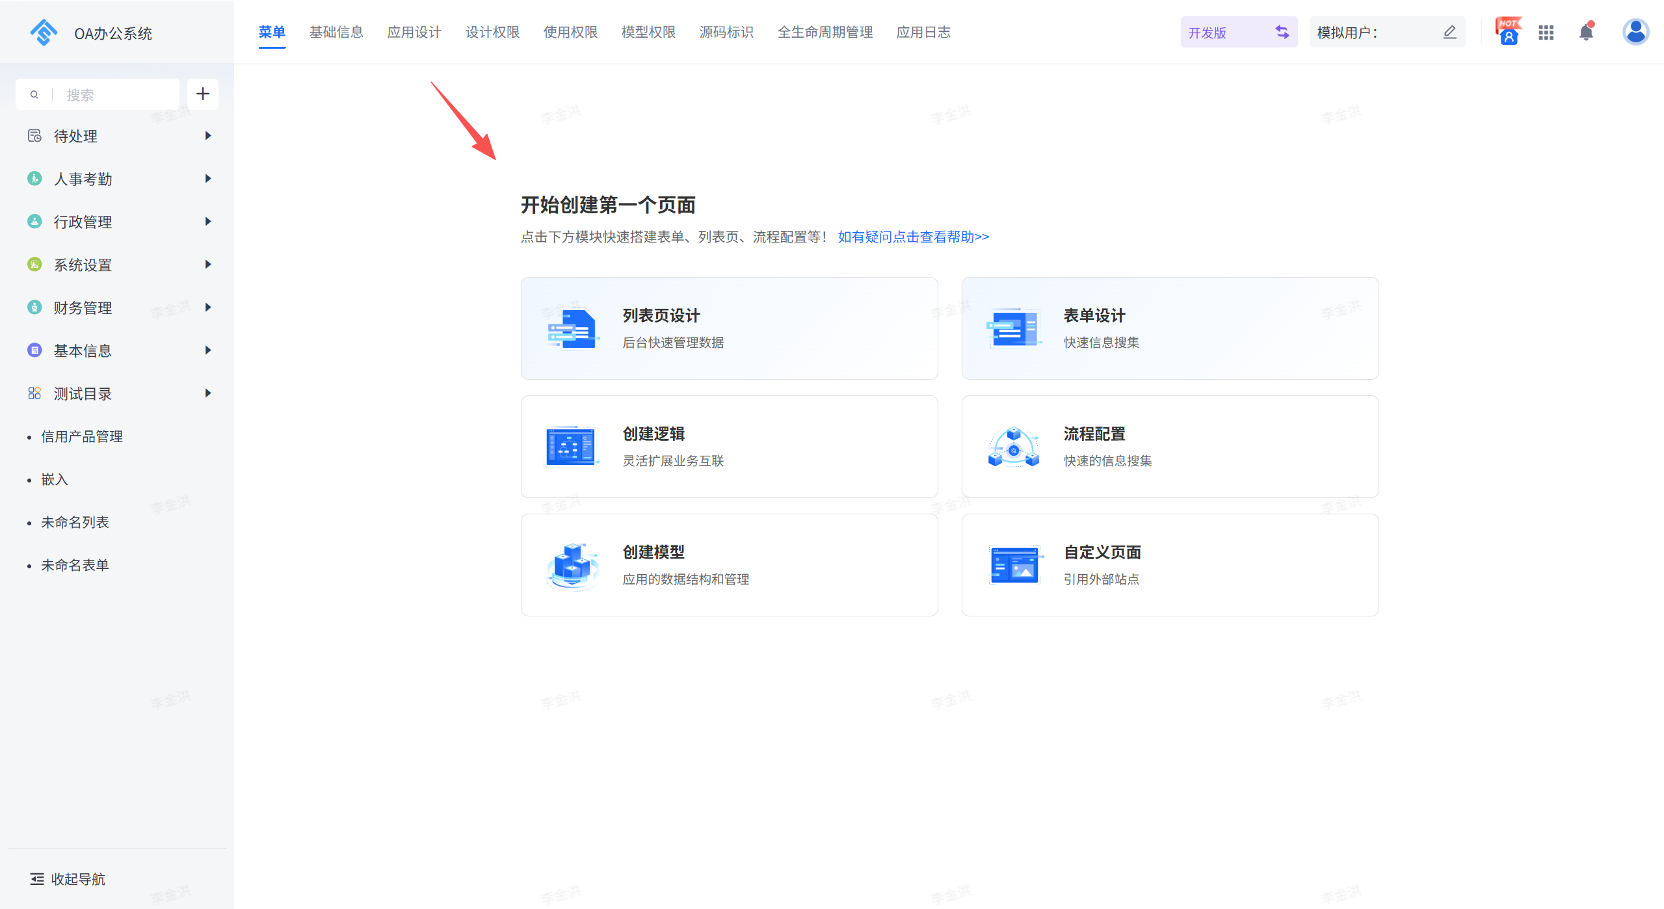Open the HOT badge icon
This screenshot has width=1664, height=909.
click(1509, 31)
